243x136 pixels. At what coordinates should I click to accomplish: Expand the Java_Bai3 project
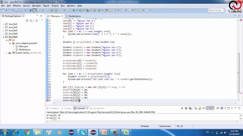tap(3, 31)
